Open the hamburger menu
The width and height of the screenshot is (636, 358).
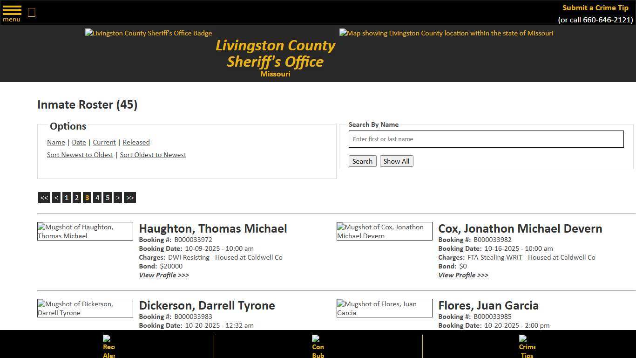point(11,12)
